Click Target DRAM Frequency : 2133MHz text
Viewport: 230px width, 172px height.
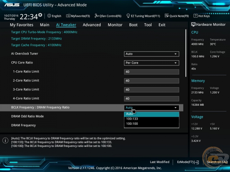pos(36,39)
